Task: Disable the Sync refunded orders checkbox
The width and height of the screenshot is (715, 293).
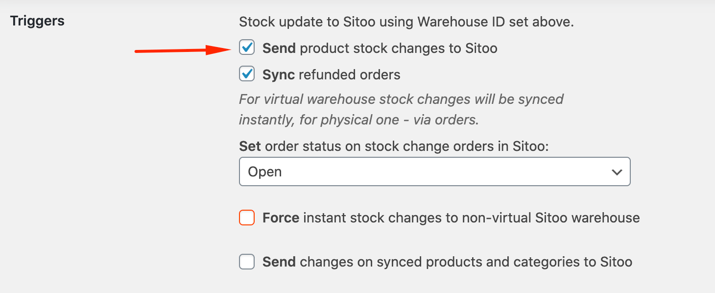Action: point(247,74)
